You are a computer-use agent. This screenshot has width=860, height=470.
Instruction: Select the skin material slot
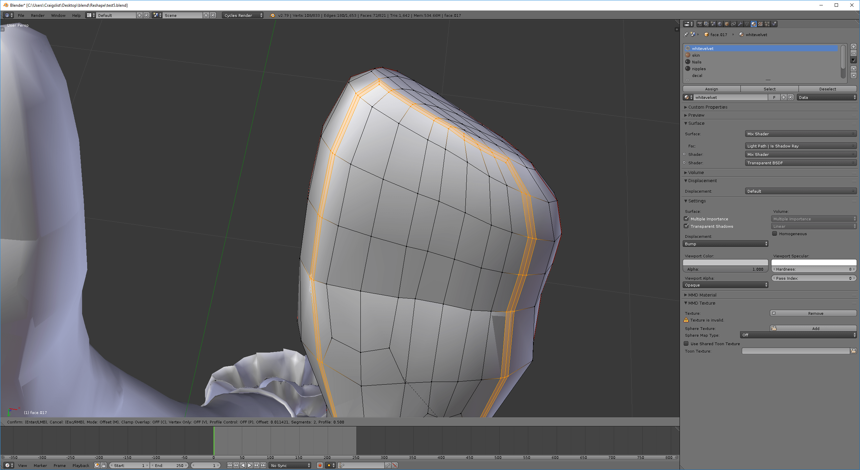(695, 55)
